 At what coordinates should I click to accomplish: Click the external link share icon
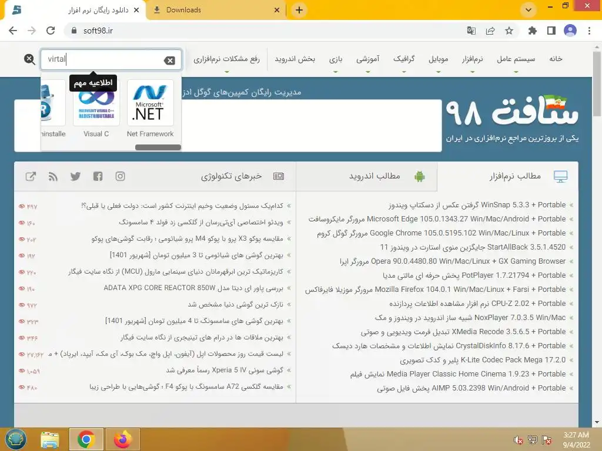pyautogui.click(x=31, y=176)
